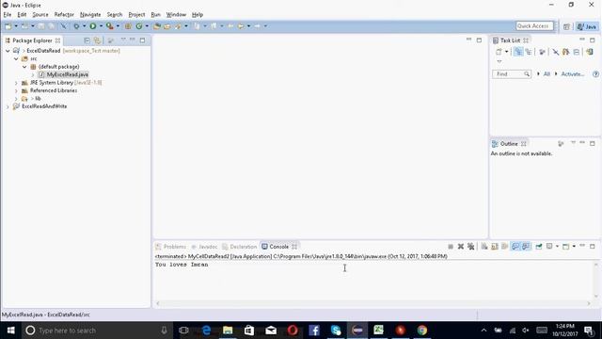Toggle Focus on Workweek in Task List
The height and width of the screenshot is (339, 602).
(542, 52)
